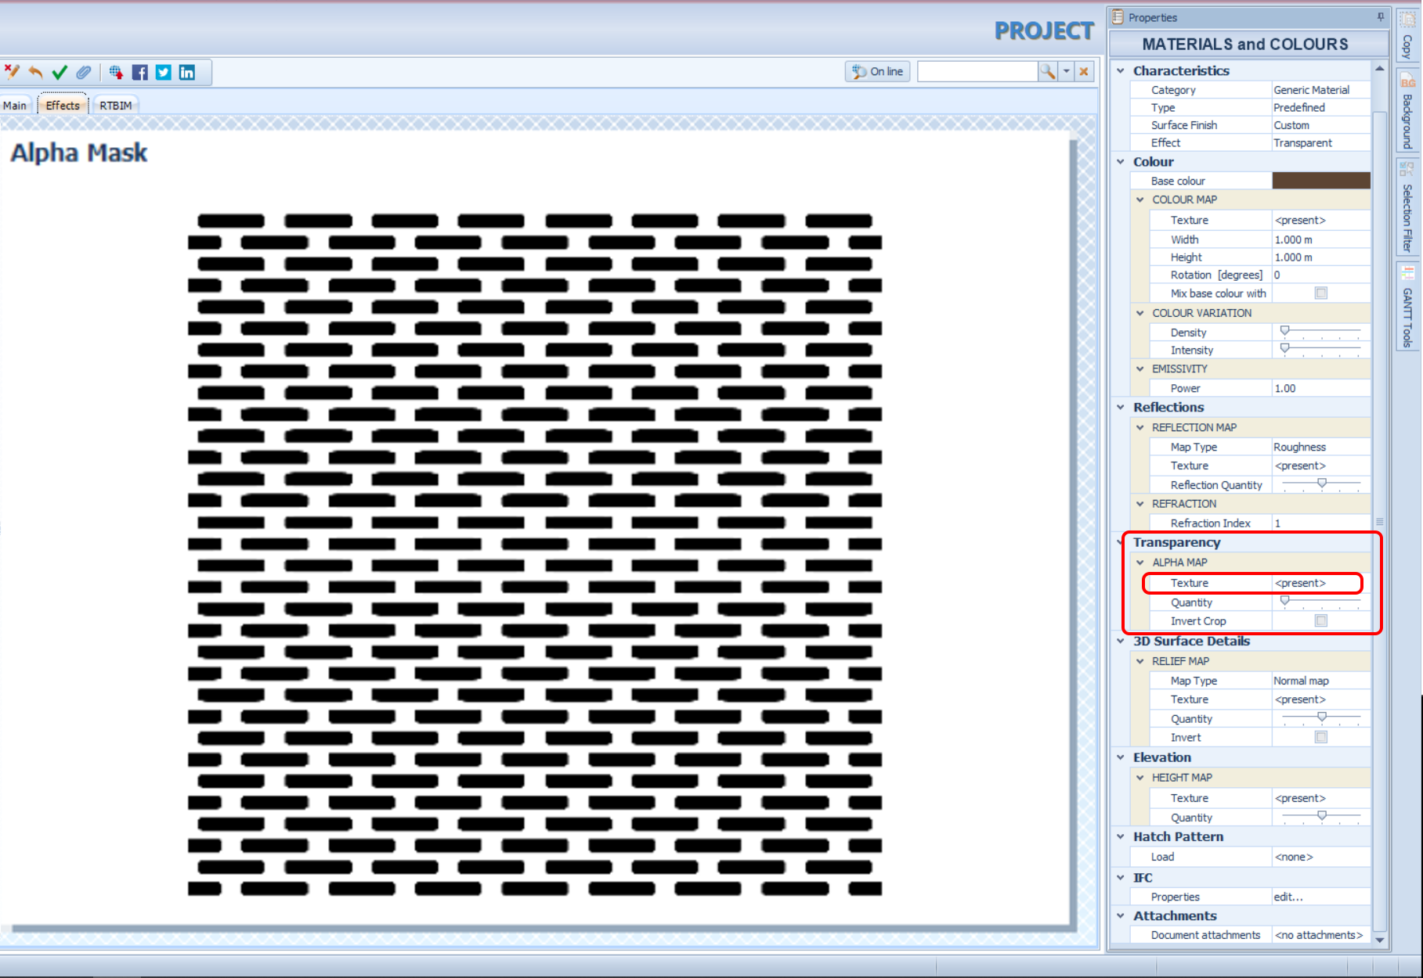The image size is (1423, 978).
Task: Toggle Mix base colour with checkbox
Action: (x=1321, y=293)
